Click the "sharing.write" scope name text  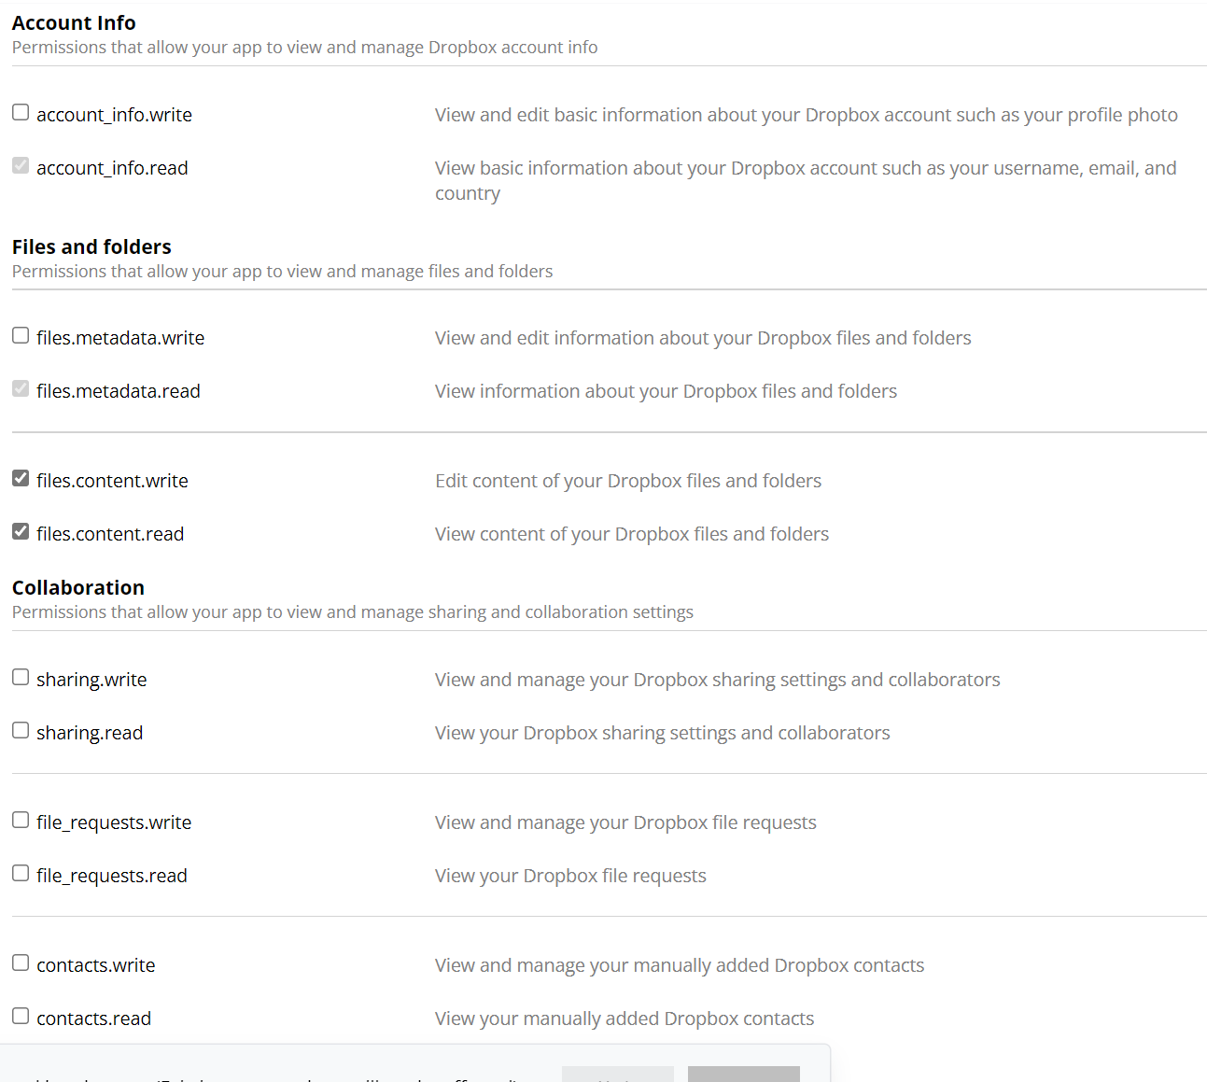(x=91, y=680)
